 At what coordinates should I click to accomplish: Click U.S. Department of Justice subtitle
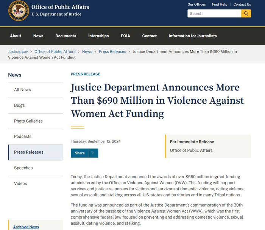click(x=56, y=14)
